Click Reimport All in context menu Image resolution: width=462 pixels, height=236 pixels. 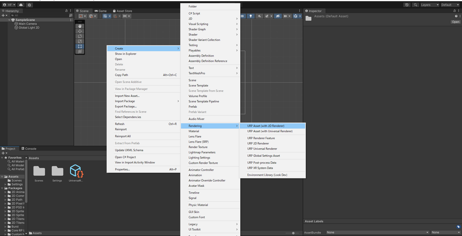[144, 136]
